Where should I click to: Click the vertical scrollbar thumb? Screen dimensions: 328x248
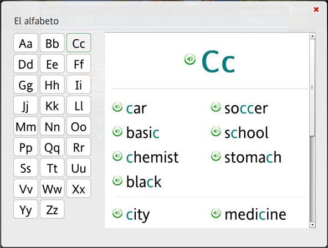click(x=312, y=88)
